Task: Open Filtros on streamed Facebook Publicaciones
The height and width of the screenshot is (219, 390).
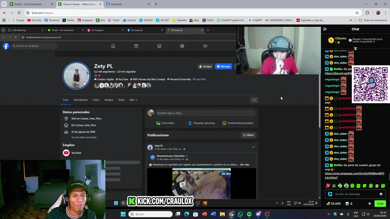Action: 248,135
